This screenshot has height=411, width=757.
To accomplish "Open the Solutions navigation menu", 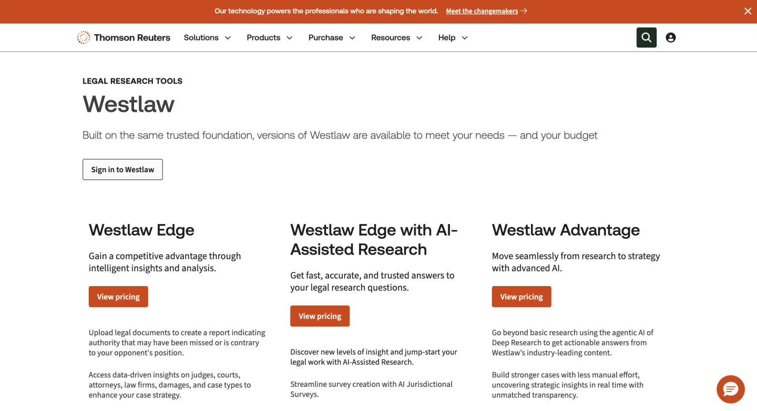I will click(x=207, y=37).
